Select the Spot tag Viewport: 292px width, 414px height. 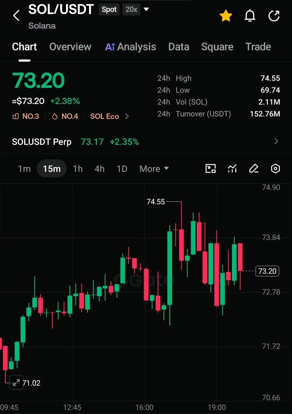pos(109,9)
